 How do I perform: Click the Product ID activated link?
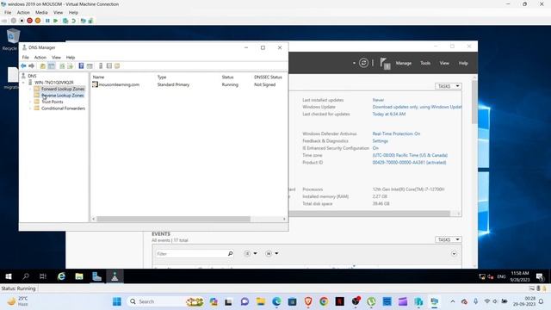410,163
